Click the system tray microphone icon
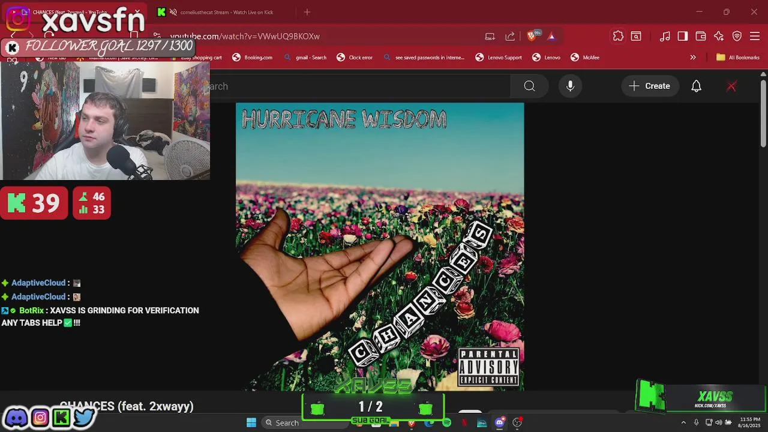 696,423
